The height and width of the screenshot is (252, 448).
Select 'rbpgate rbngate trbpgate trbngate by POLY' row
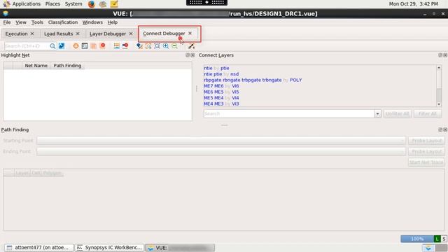(x=253, y=80)
